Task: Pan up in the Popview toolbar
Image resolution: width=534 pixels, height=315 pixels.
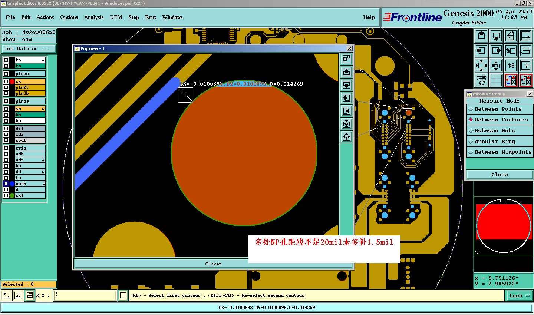Action: (346, 72)
